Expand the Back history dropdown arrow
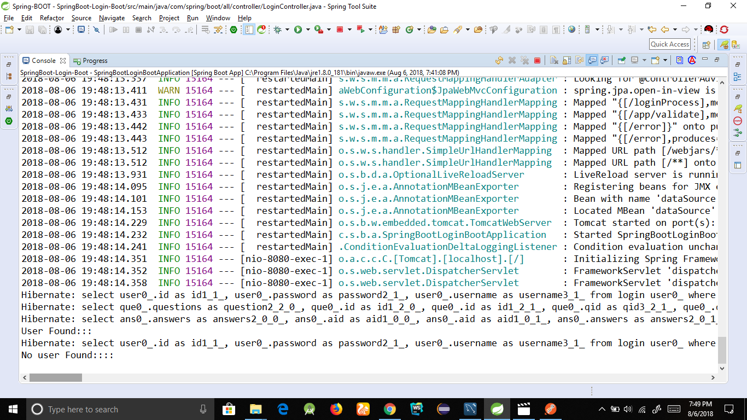Image resolution: width=747 pixels, height=420 pixels. (x=675, y=30)
